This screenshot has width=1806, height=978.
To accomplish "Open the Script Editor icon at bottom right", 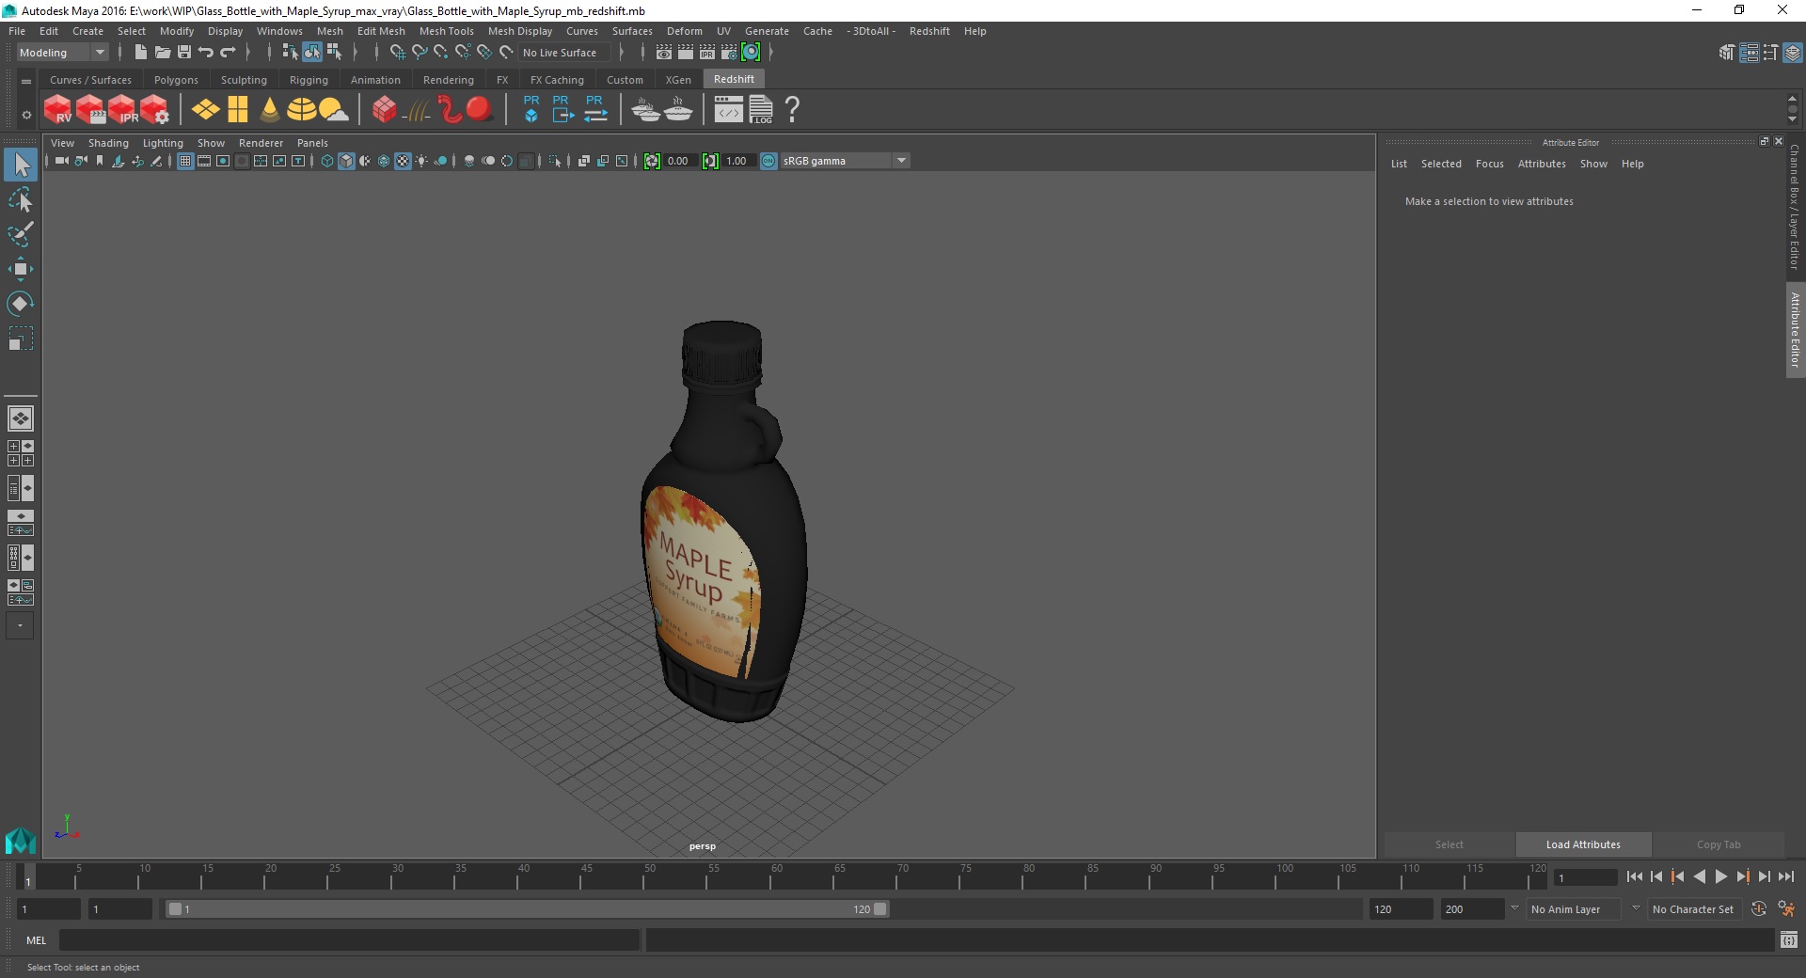I will 1789,939.
